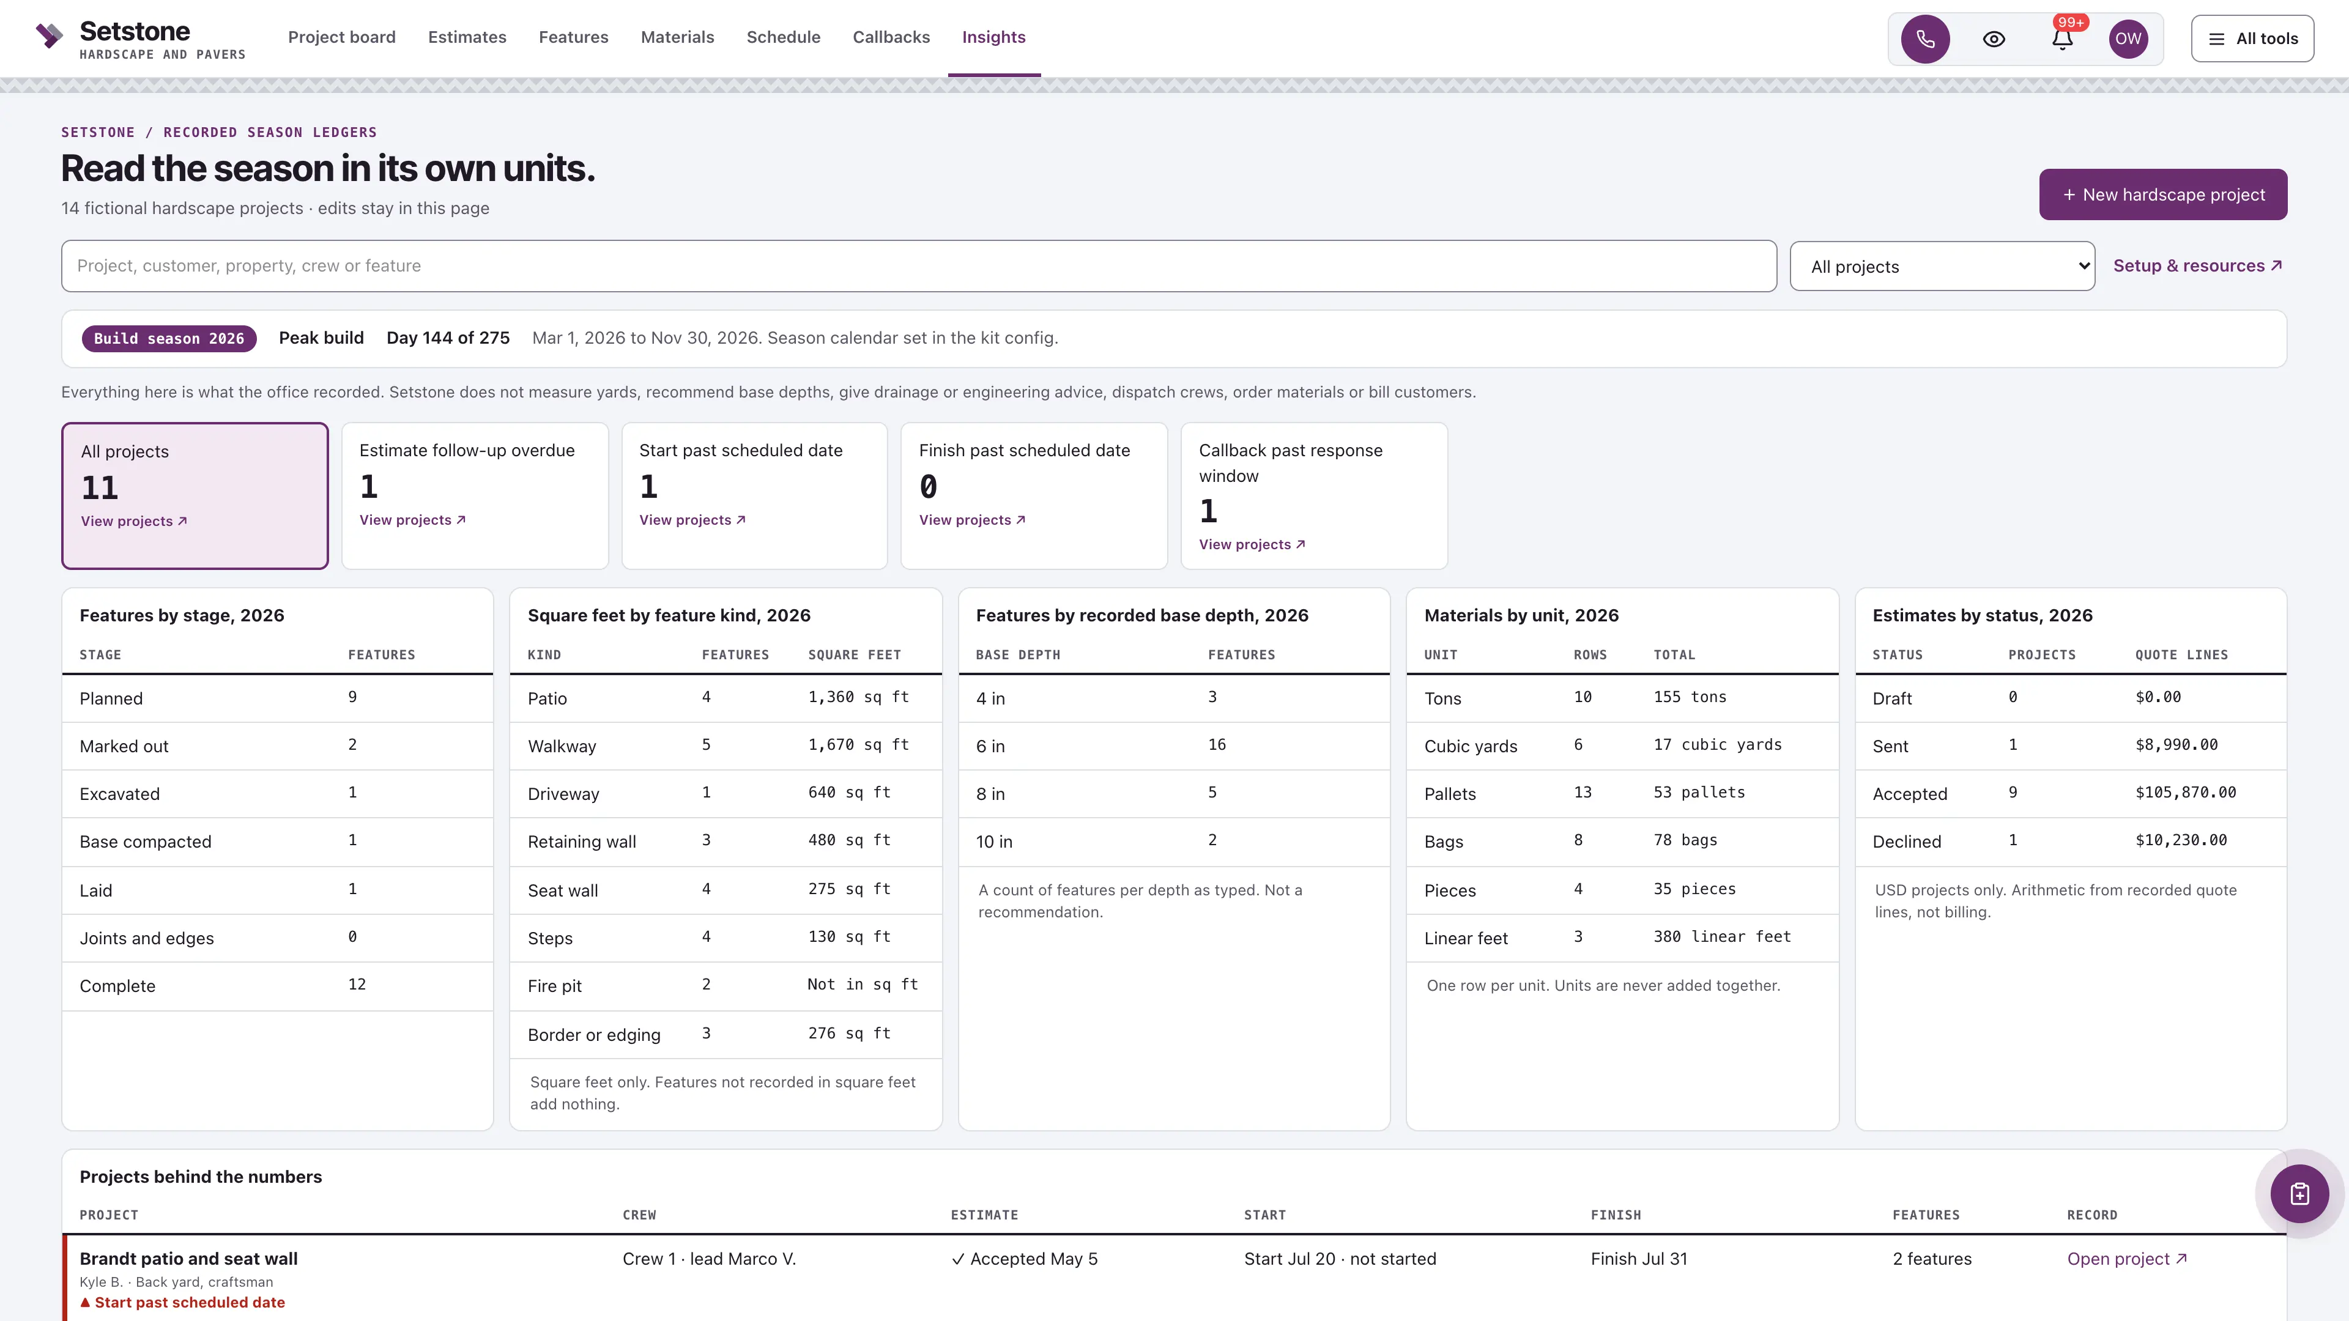The height and width of the screenshot is (1321, 2349).
Task: View projects with estimate follow-up overdue
Action: [x=412, y=520]
